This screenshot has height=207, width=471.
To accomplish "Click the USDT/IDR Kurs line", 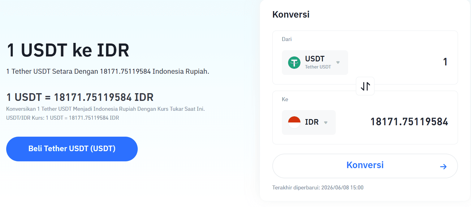I will 63,118.
